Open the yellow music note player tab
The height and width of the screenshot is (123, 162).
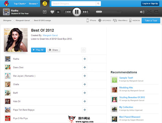tap(45, 4)
